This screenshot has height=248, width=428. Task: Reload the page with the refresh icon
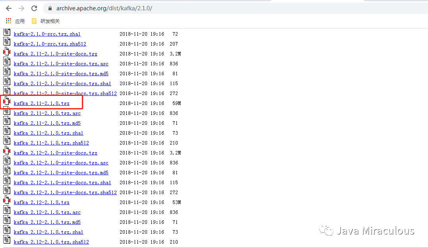pyautogui.click(x=34, y=8)
